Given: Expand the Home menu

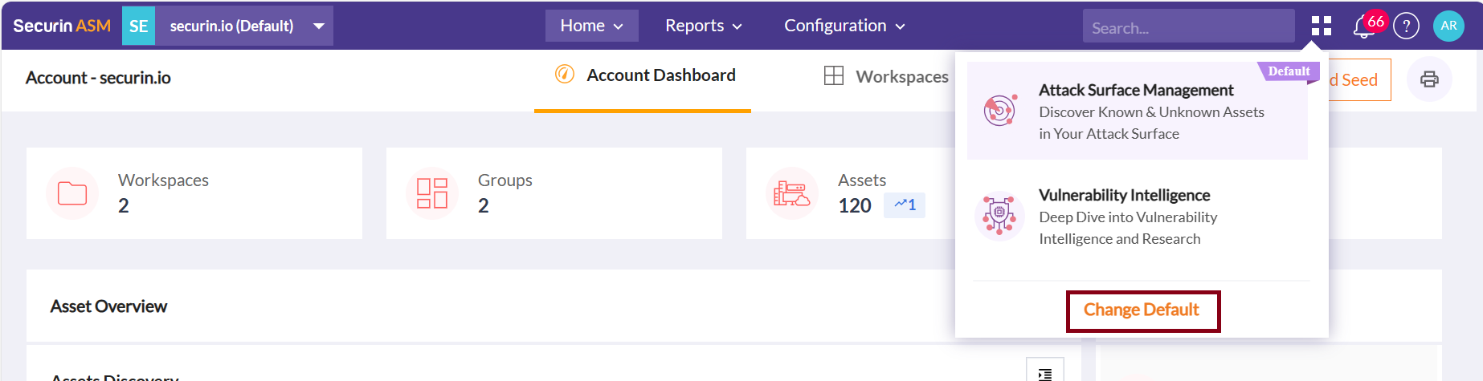Looking at the screenshot, I should click(591, 26).
